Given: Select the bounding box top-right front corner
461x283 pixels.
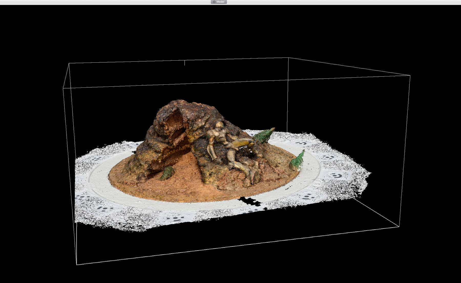Looking at the screenshot, I should point(410,75).
